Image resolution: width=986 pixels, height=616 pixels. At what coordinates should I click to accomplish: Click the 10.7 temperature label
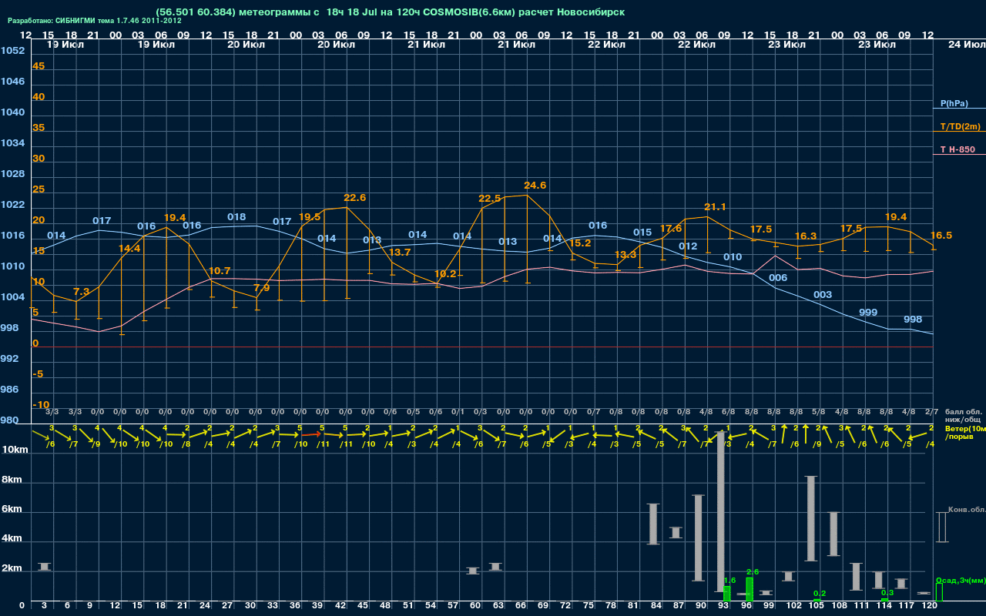(220, 271)
